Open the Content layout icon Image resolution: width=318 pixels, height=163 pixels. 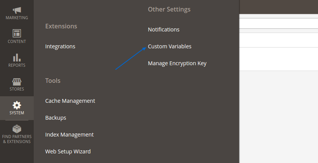[x=17, y=33]
